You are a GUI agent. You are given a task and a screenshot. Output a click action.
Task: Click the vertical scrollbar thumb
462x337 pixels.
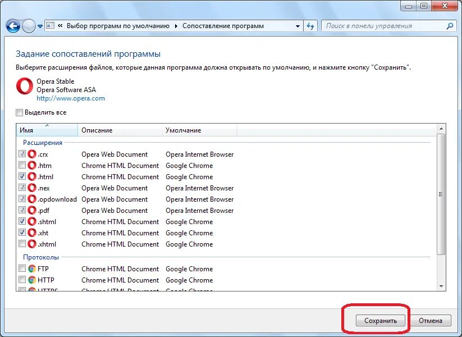[x=441, y=194]
